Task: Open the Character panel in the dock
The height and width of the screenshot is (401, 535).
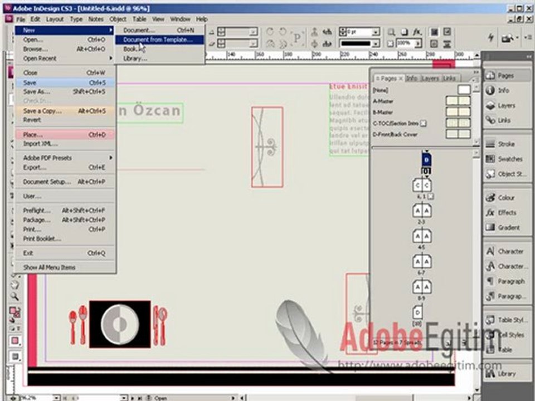Action: [507, 251]
